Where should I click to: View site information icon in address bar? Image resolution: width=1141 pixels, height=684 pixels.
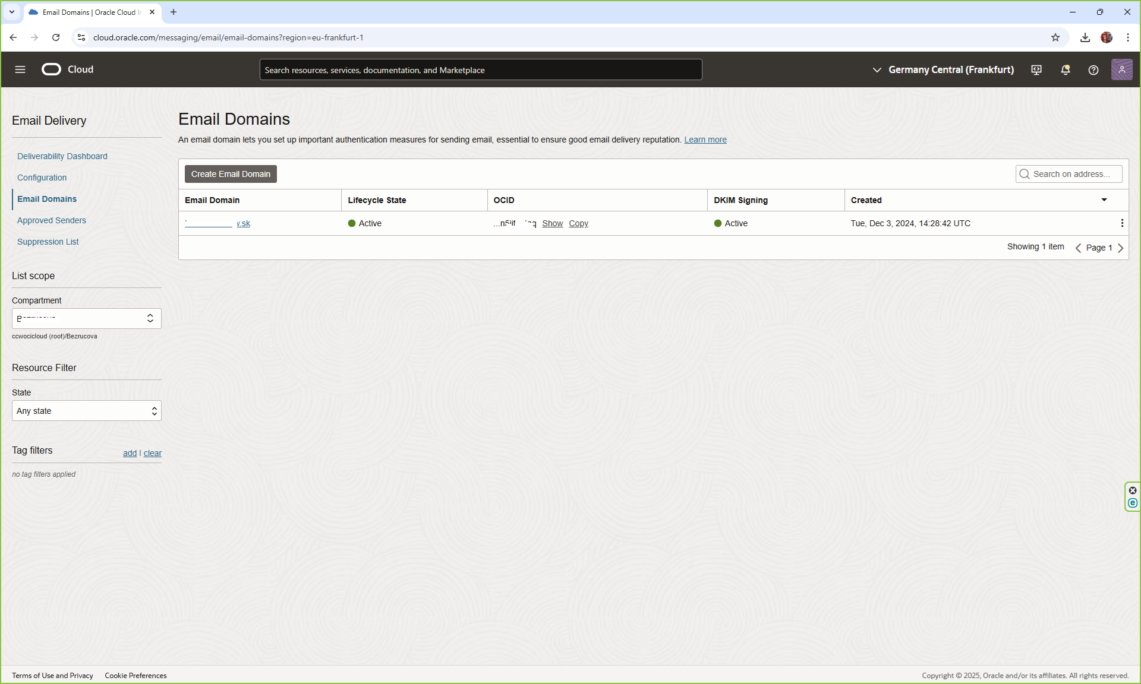81,37
